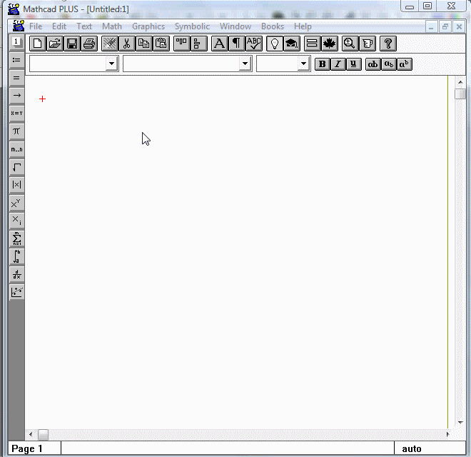The image size is (471, 457).
Task: Click the derivative d/dx palette button
Action: click(x=16, y=274)
